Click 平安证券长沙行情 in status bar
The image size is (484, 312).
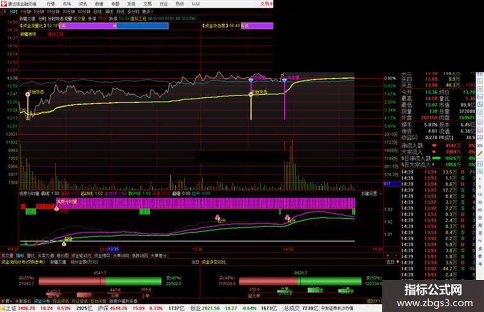(x=337, y=308)
